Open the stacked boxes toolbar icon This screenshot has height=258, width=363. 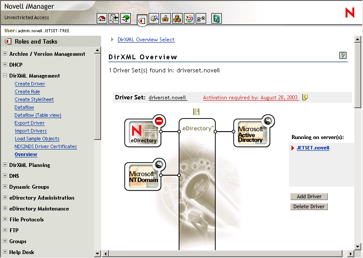(177, 18)
